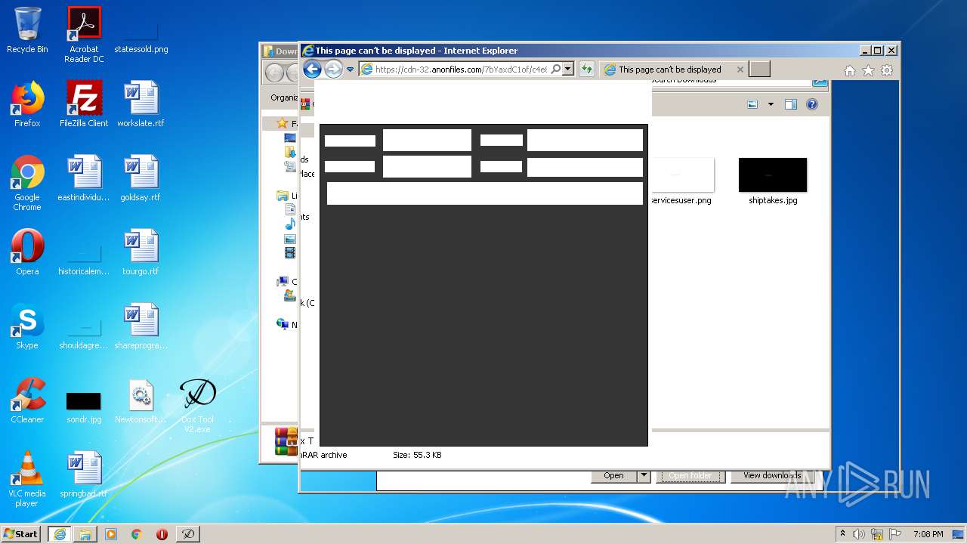Click the address bar URL field

tap(461, 70)
